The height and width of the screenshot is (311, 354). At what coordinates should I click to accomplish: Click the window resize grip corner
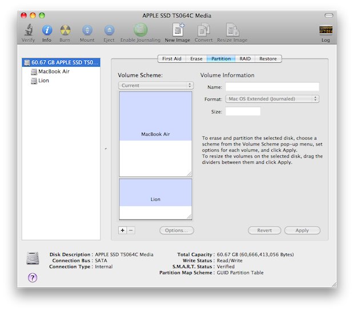click(x=334, y=284)
